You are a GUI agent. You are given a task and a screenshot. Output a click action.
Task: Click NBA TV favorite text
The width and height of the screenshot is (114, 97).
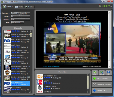[x=46, y=81]
